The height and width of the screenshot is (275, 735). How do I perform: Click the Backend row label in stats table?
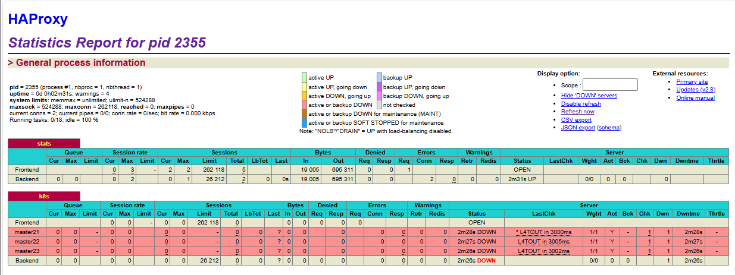tap(27, 179)
